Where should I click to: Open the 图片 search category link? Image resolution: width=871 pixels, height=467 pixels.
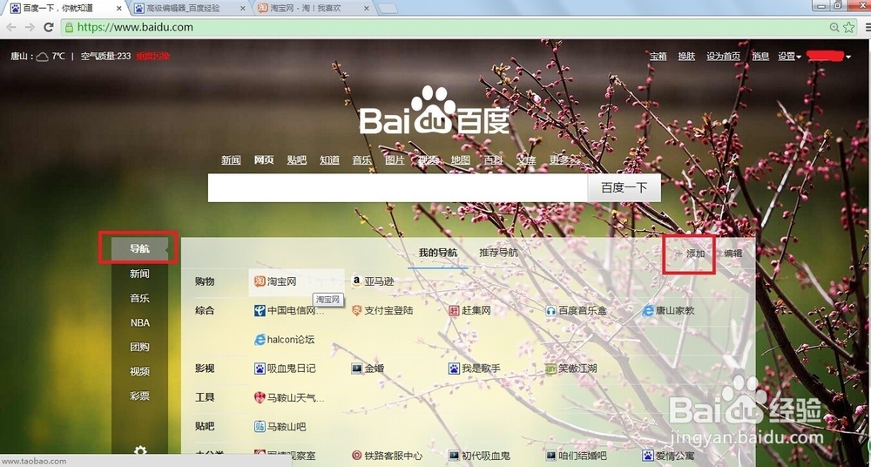pyautogui.click(x=395, y=160)
